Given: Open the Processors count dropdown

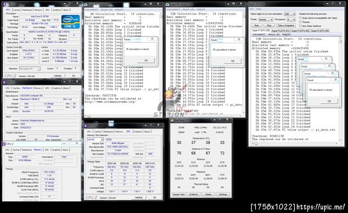Looking at the screenshot, I should point(291,20).
